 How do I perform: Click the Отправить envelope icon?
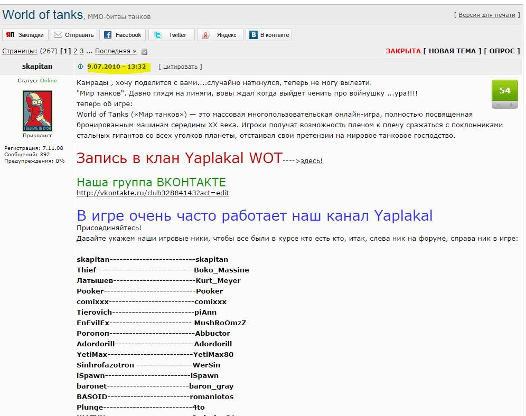(58, 34)
